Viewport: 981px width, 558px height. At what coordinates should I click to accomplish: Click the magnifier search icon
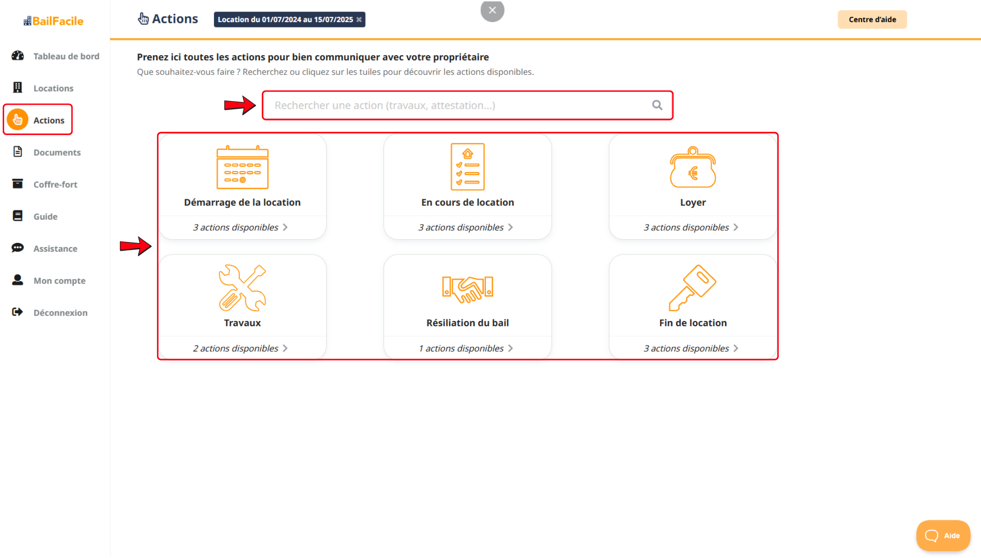coord(657,105)
